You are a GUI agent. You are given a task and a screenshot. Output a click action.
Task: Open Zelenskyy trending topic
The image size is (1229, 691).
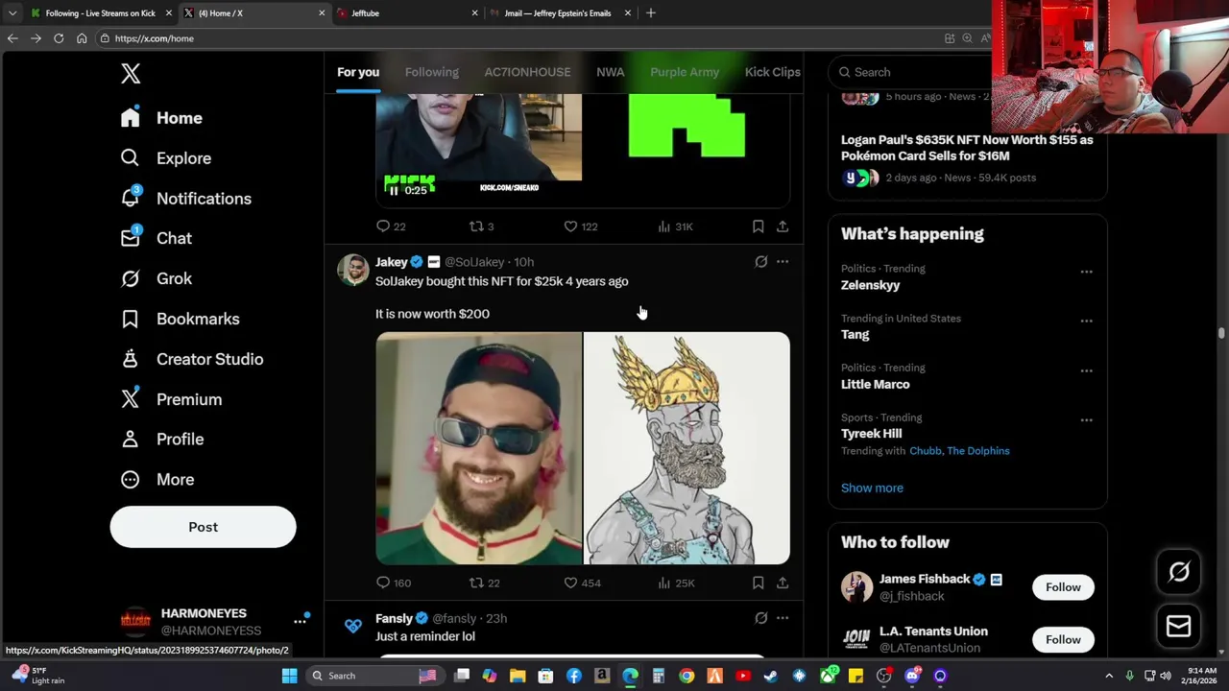pos(870,285)
